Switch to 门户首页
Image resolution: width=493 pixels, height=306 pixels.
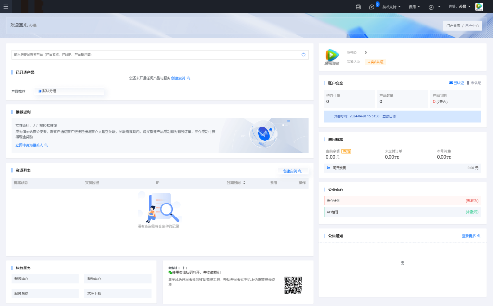pyautogui.click(x=453, y=25)
